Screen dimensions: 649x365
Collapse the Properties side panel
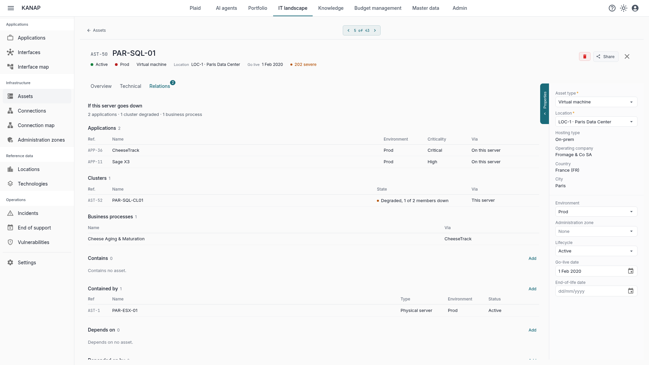coord(545,104)
